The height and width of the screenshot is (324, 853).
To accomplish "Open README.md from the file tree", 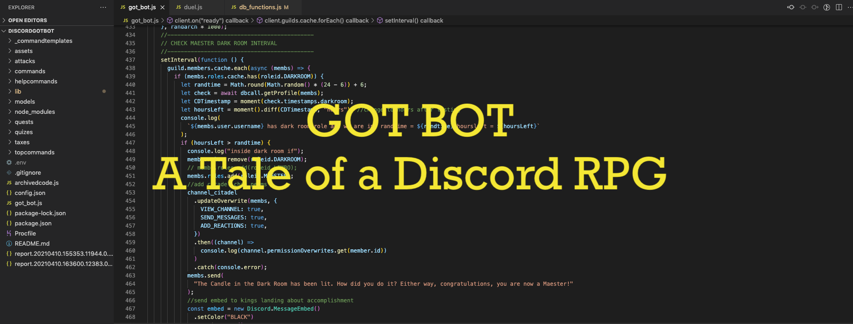I will coord(32,244).
